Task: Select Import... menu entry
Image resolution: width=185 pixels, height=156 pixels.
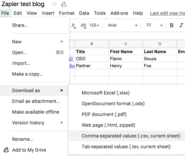Action: pos(34,63)
